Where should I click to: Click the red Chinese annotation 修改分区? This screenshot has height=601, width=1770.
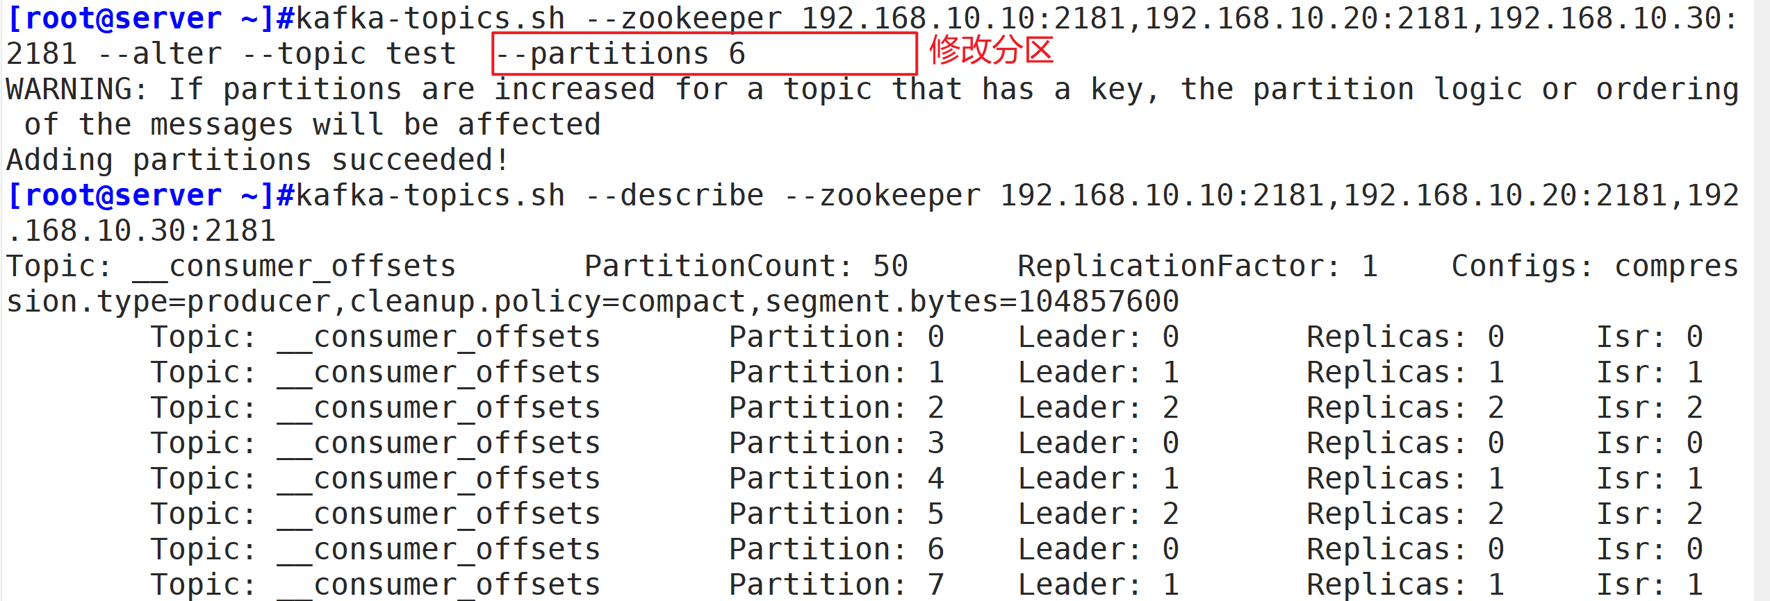pyautogui.click(x=992, y=51)
